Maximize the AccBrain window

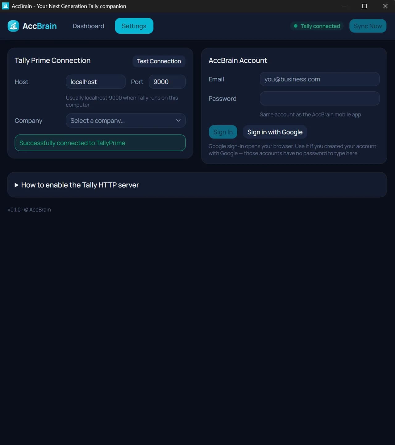[364, 6]
